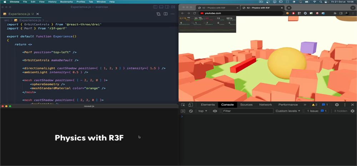This screenshot has width=357, height=166.
Task: Switch to the Console DevTools tab
Action: 227,105
